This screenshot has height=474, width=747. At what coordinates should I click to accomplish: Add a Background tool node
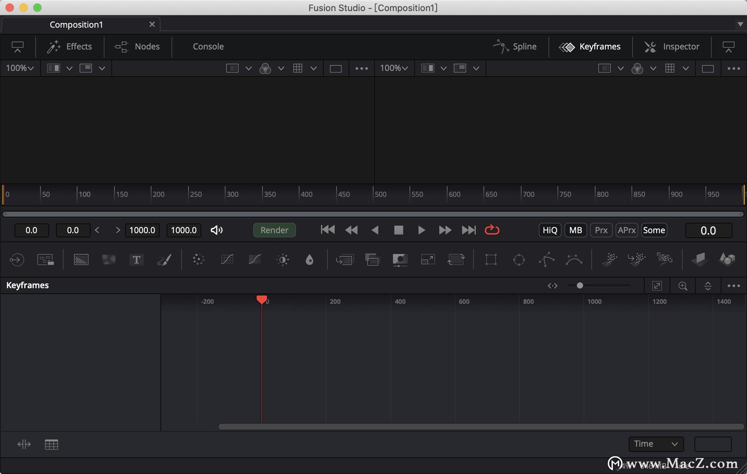pos(81,260)
